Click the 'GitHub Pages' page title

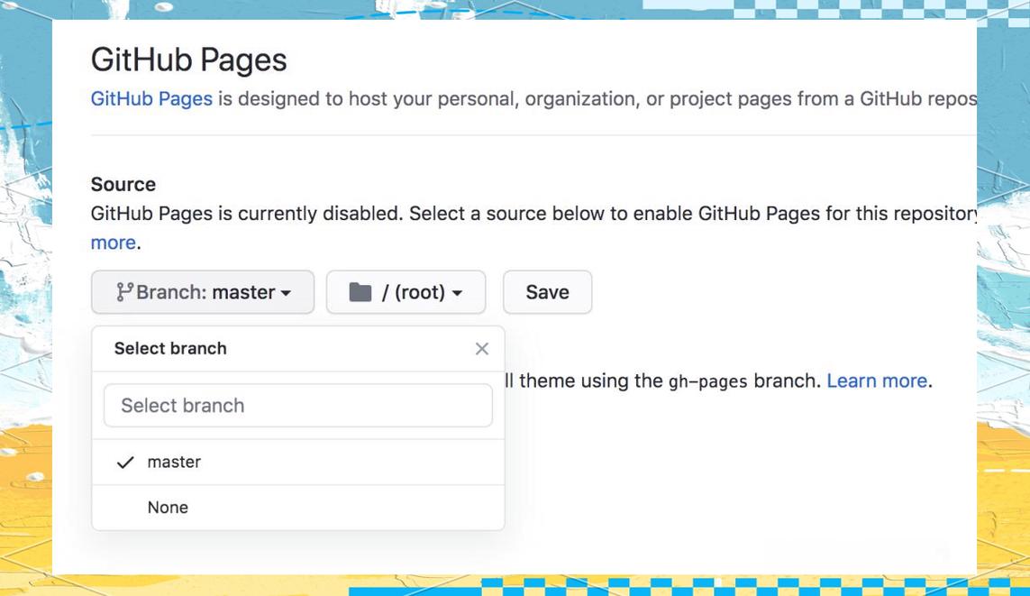coord(189,60)
